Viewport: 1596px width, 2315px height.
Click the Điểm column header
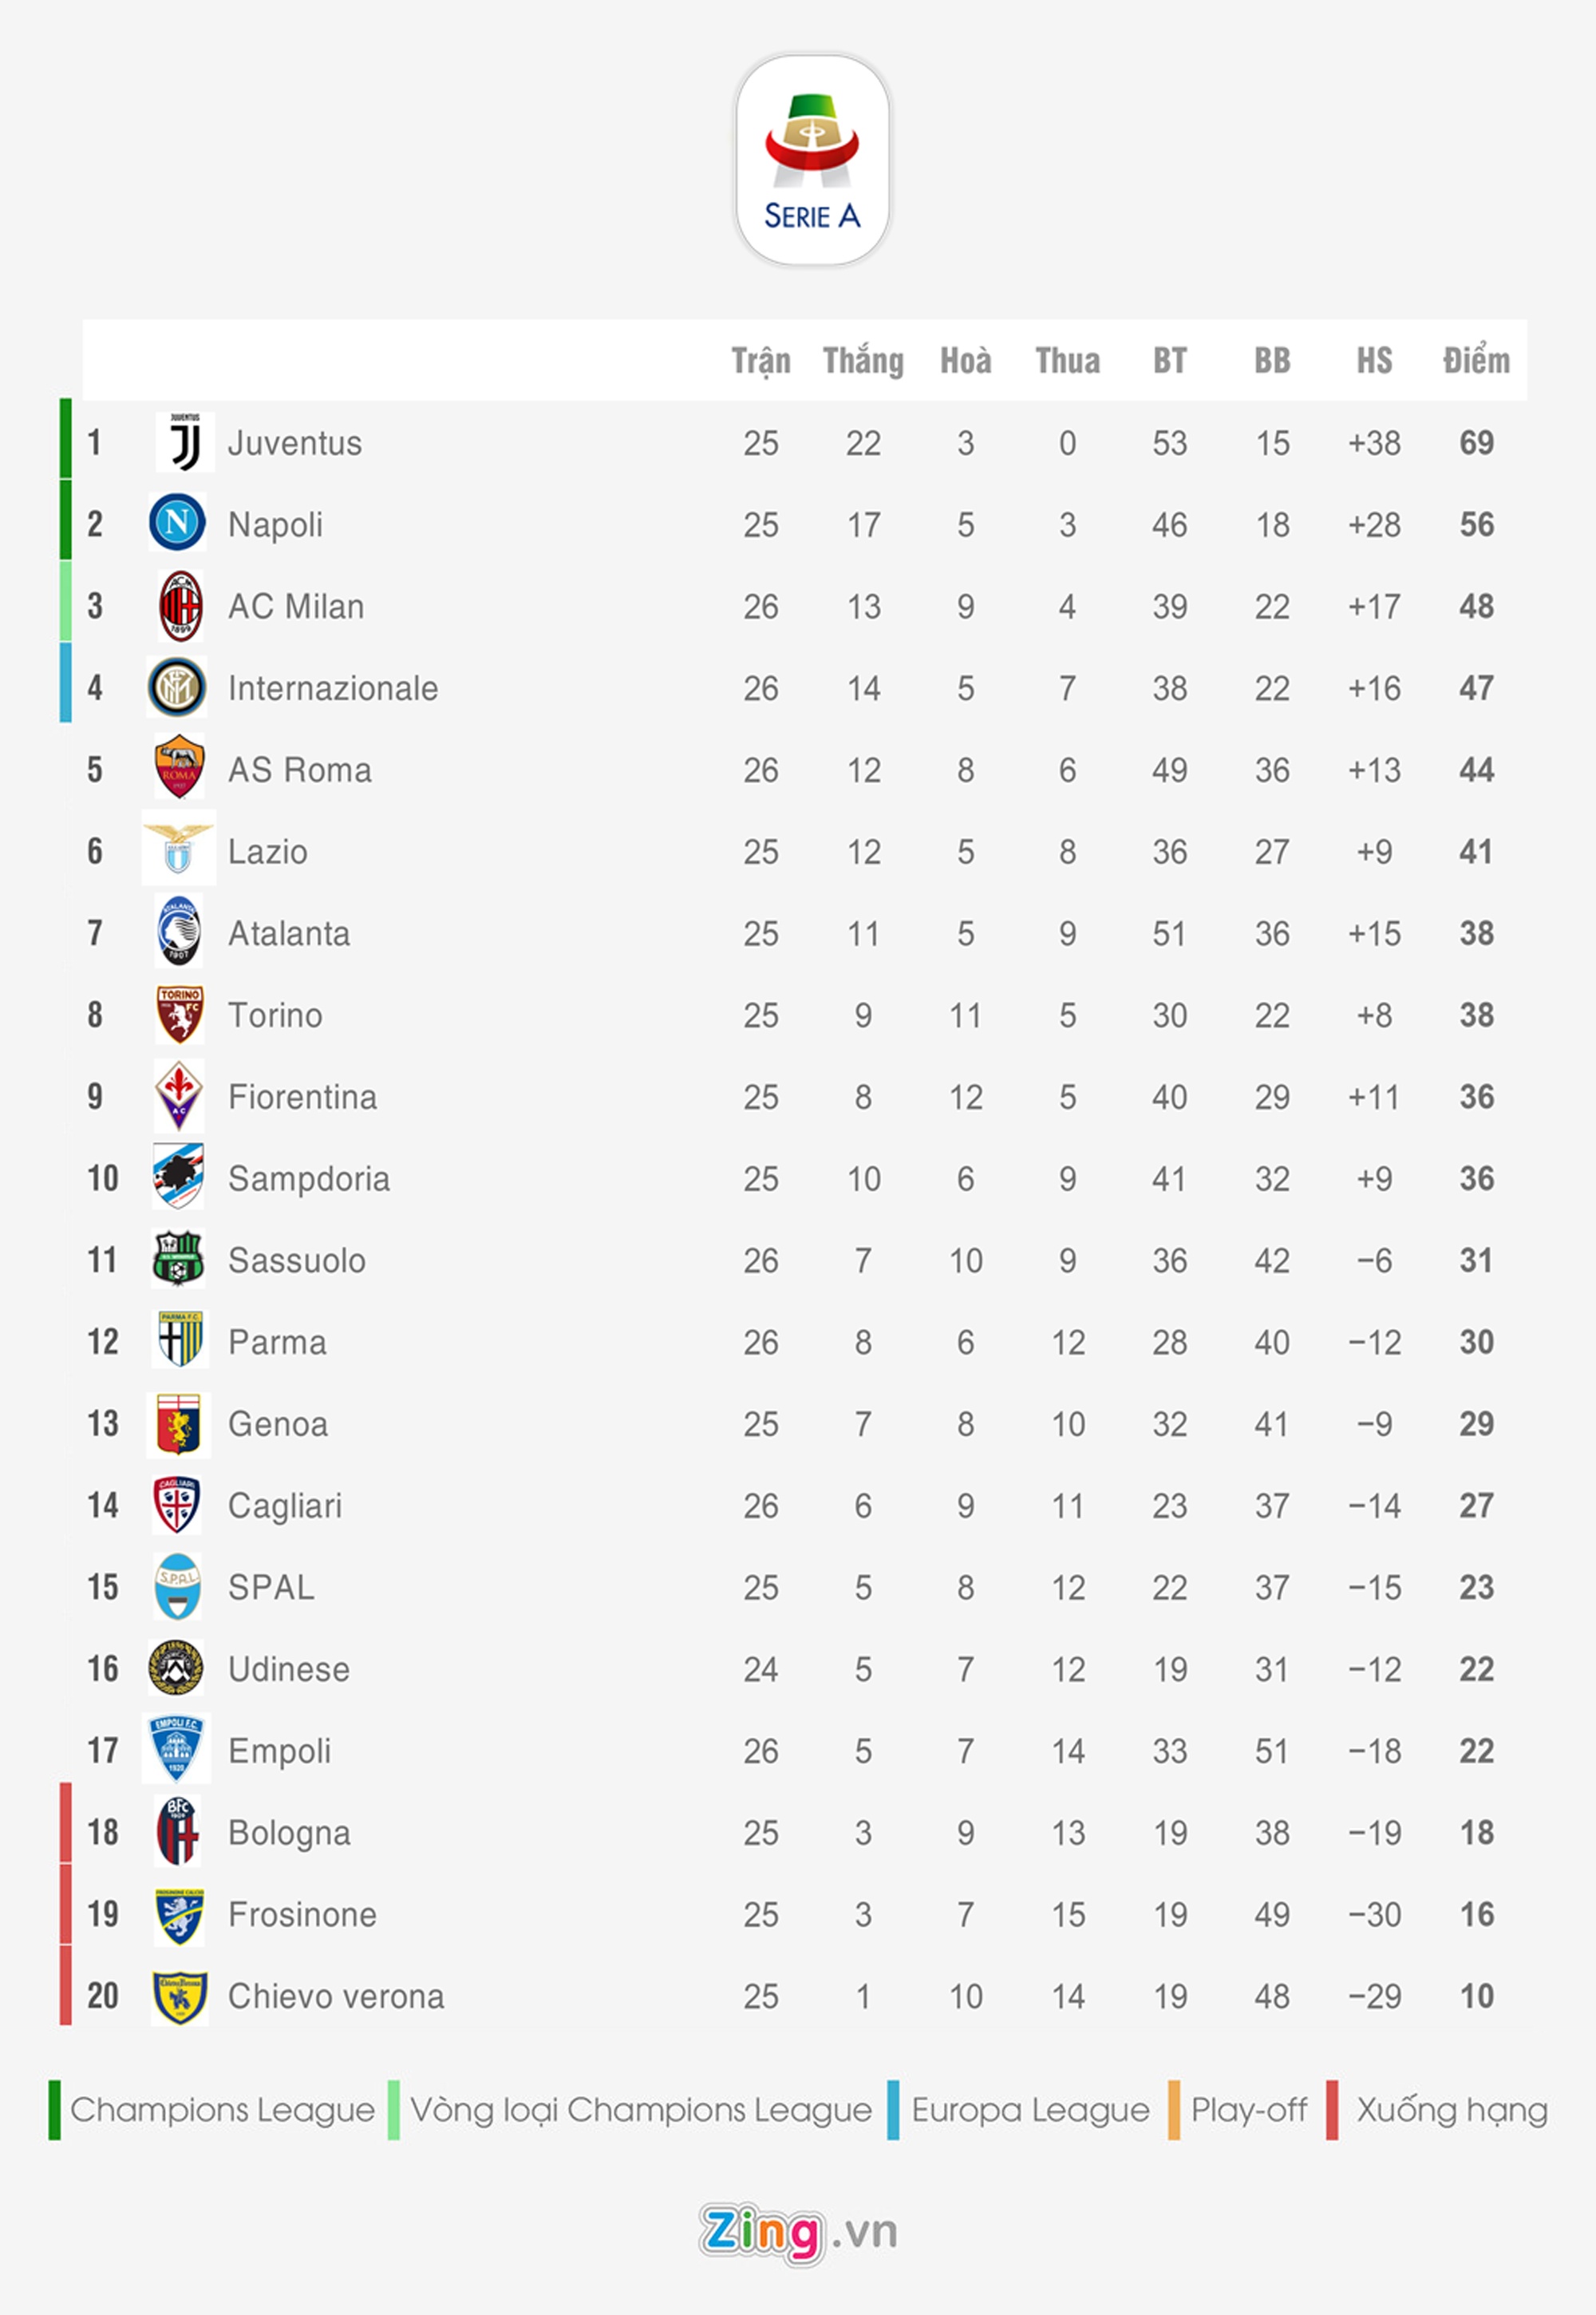tap(1476, 360)
